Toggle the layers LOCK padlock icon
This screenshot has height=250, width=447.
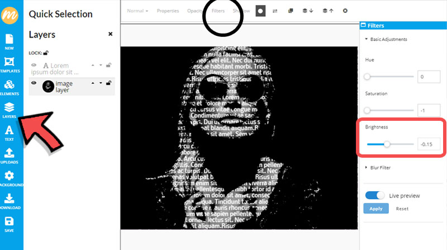[46, 53]
